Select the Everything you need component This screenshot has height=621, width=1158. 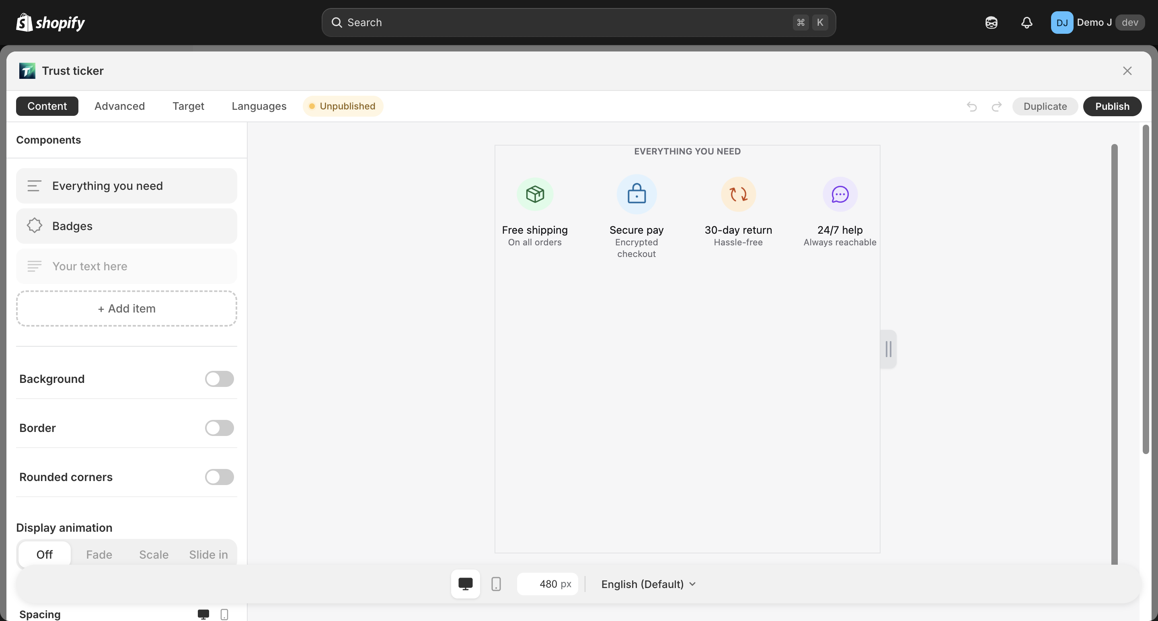pyautogui.click(x=127, y=186)
